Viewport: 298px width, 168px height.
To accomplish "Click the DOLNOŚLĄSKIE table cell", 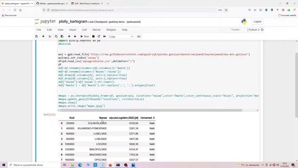I will (x=97, y=123).
